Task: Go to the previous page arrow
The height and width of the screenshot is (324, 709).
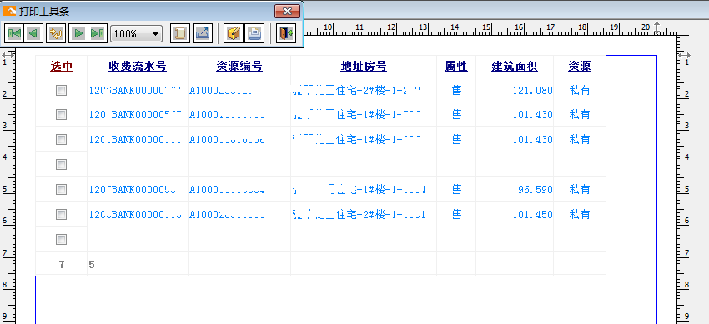Action: pos(33,33)
